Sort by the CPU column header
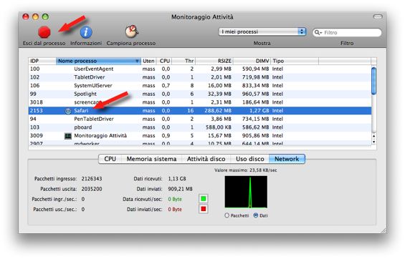 [164, 61]
